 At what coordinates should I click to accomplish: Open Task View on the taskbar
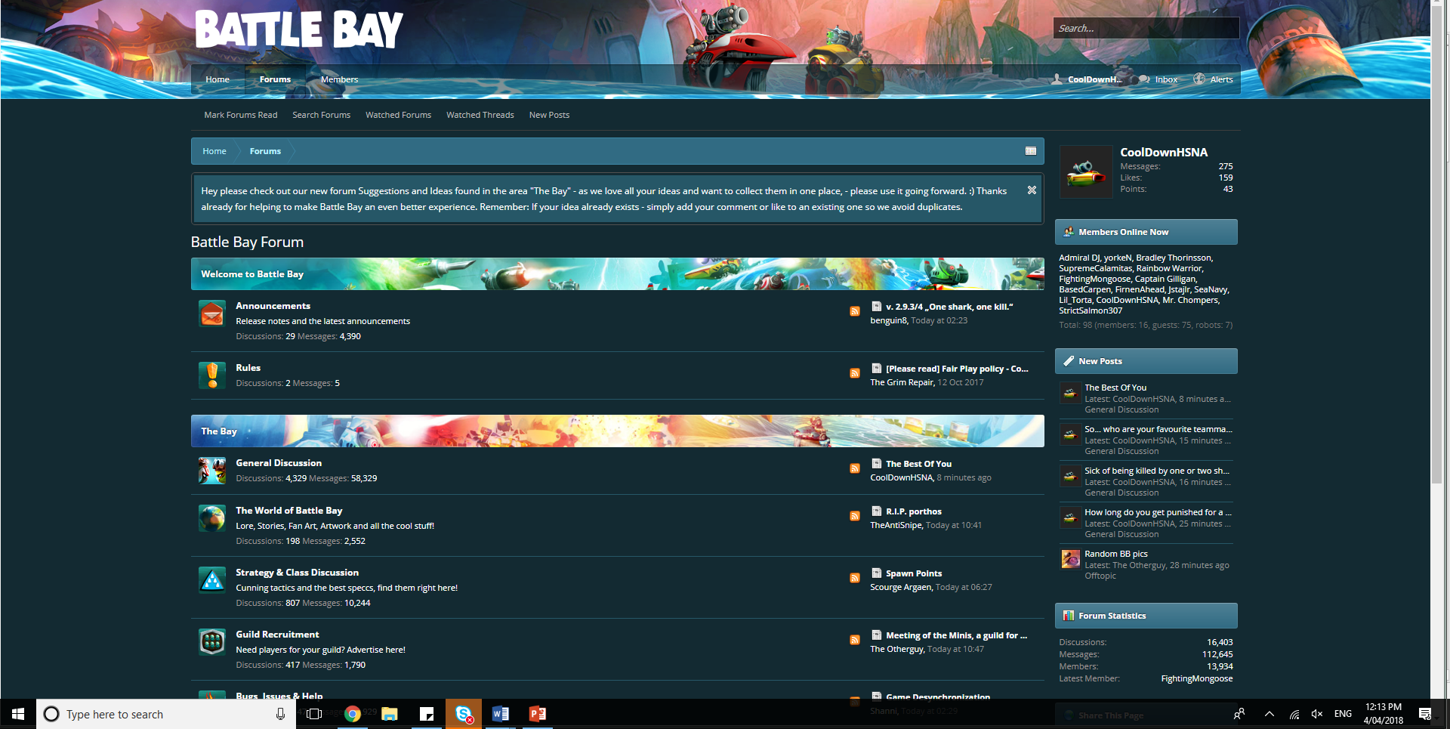(x=315, y=714)
